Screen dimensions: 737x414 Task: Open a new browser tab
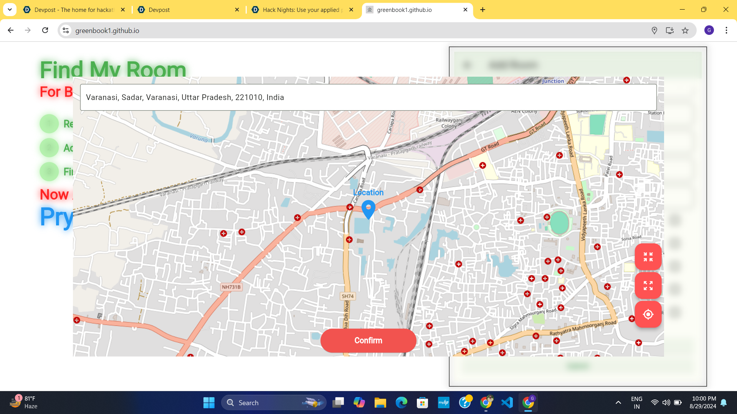pyautogui.click(x=483, y=10)
